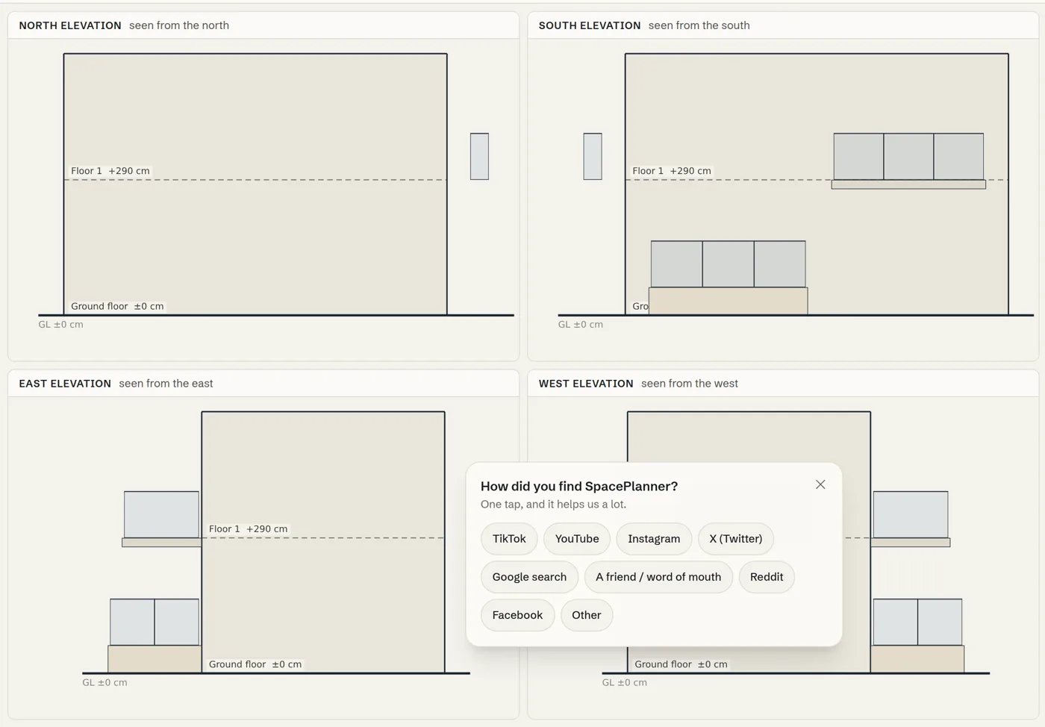The height and width of the screenshot is (727, 1045).
Task: Select ground-floor triple window on south elevation
Action: click(x=729, y=264)
